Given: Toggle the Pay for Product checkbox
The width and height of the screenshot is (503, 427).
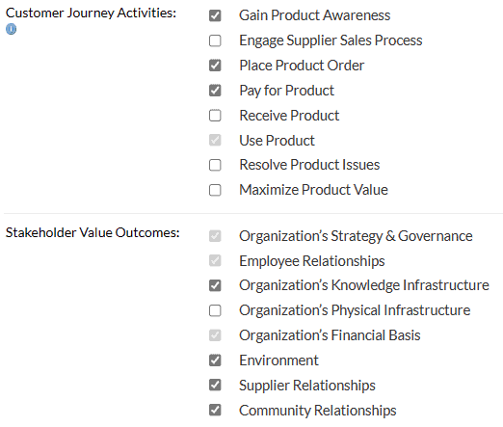Looking at the screenshot, I should 215,91.
